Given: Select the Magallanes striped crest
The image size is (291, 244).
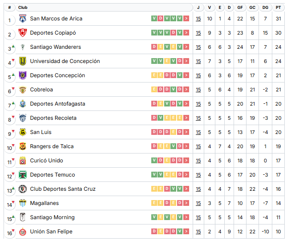Looking at the screenshot, I should tap(23, 203).
